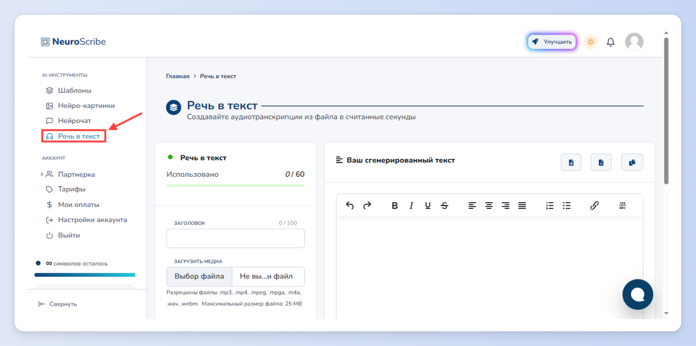Image resolution: width=696 pixels, height=346 pixels.
Task: Click the Выбор файла button
Action: point(199,277)
